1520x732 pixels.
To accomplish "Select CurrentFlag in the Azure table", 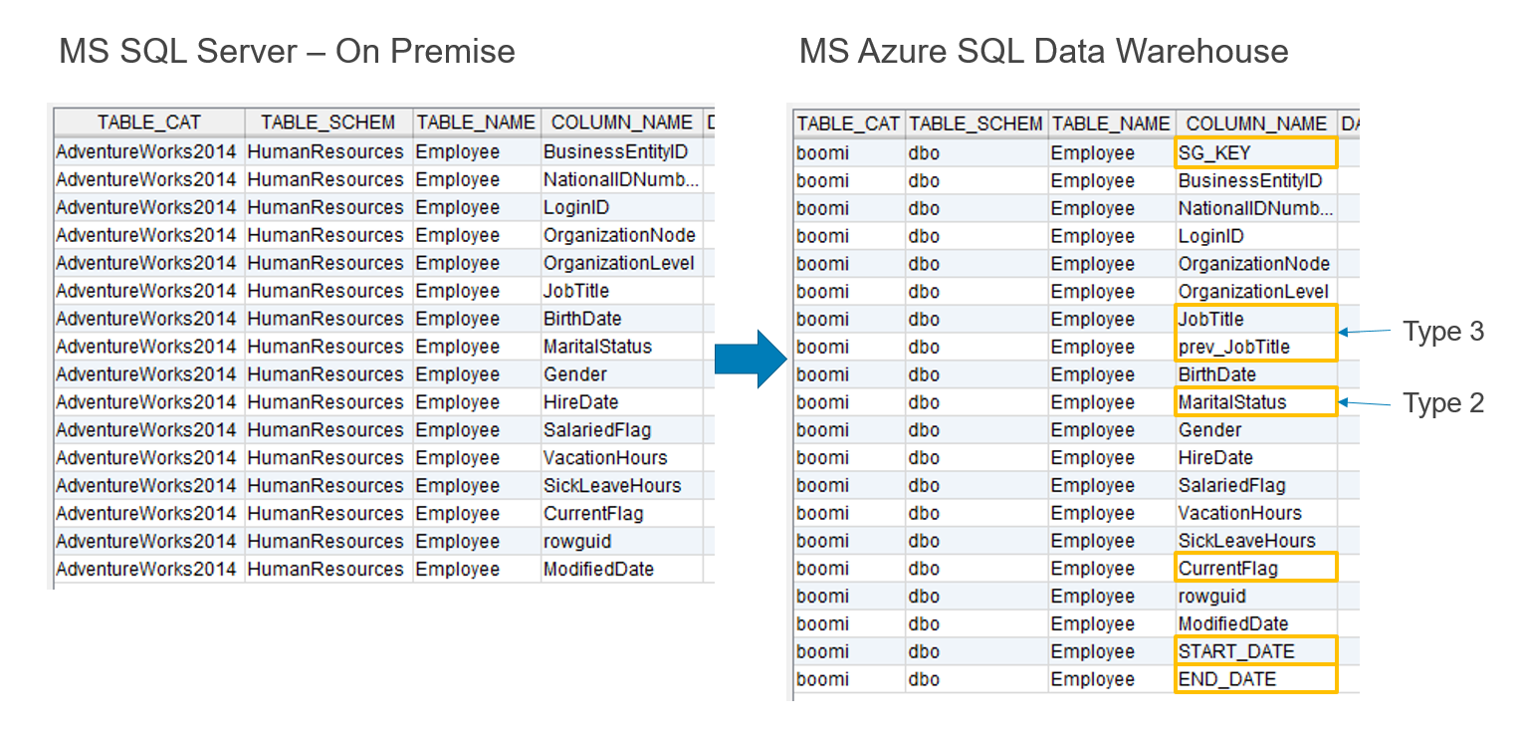I will coord(1255,569).
